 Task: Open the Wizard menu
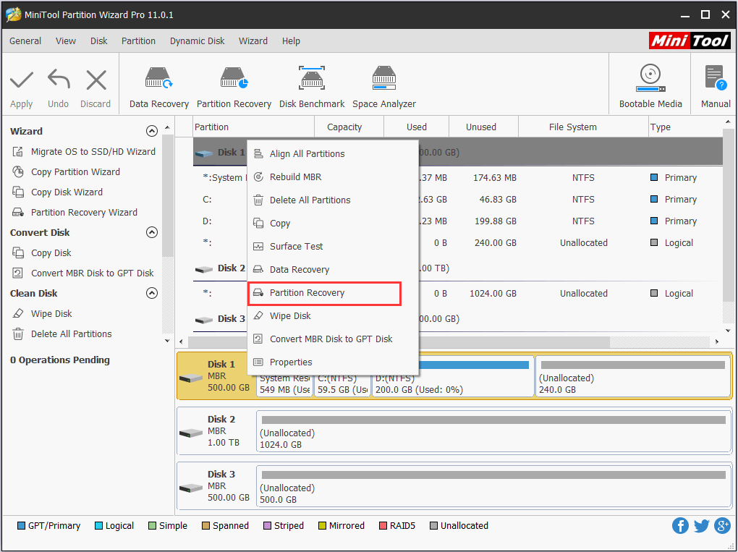[253, 41]
